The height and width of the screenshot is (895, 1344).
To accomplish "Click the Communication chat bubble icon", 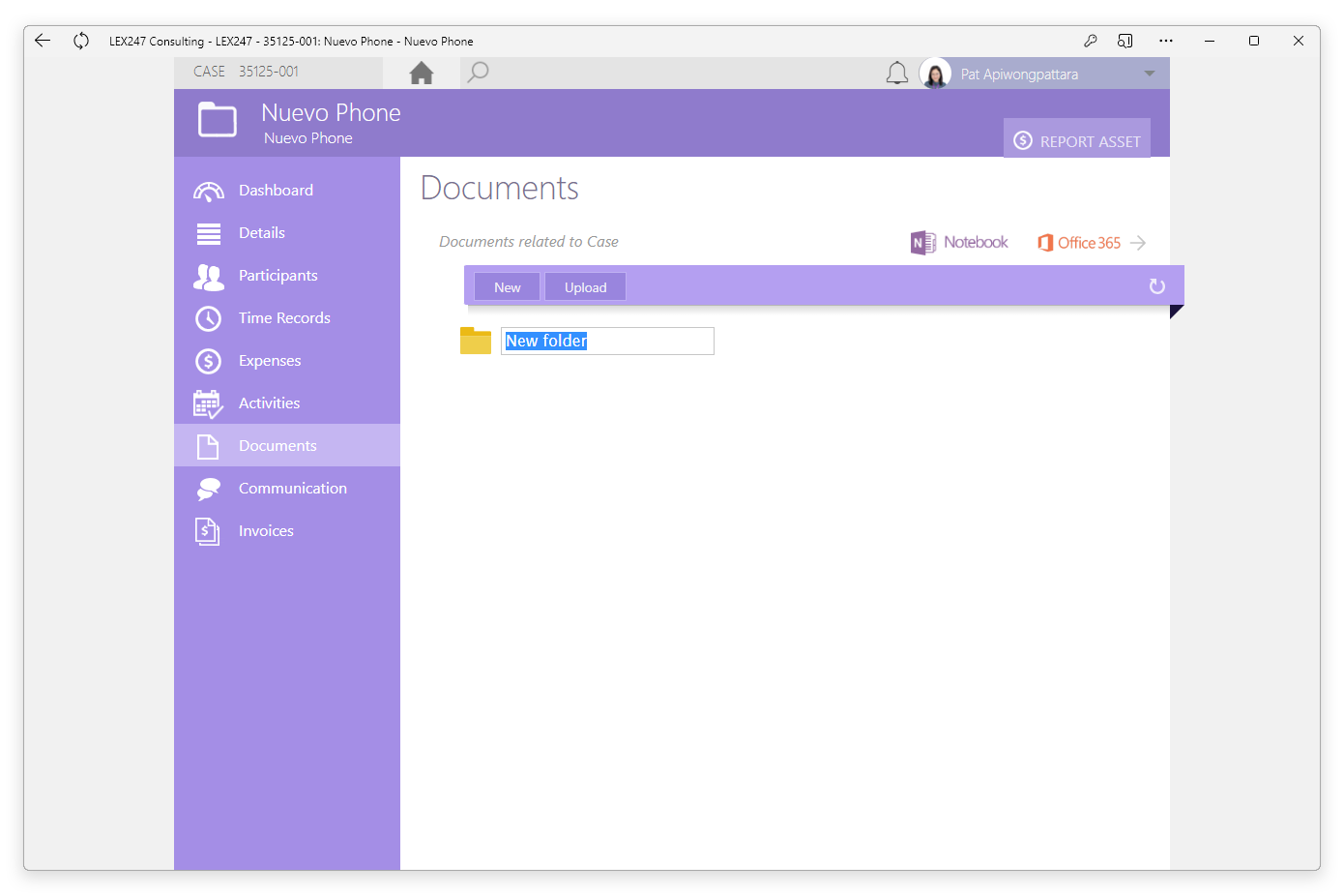I will [x=209, y=489].
